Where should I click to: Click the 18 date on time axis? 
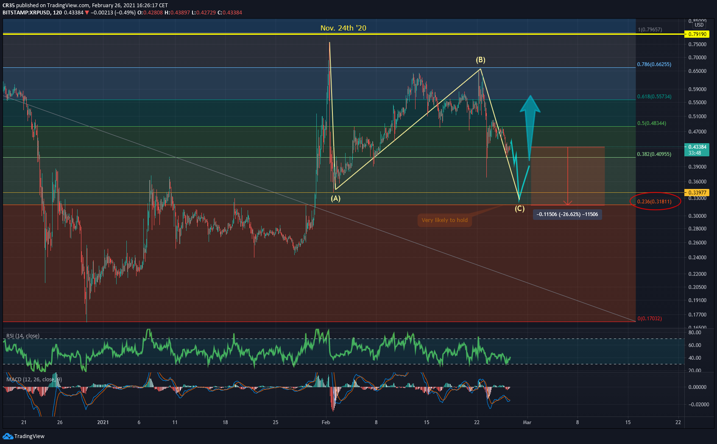[225, 422]
